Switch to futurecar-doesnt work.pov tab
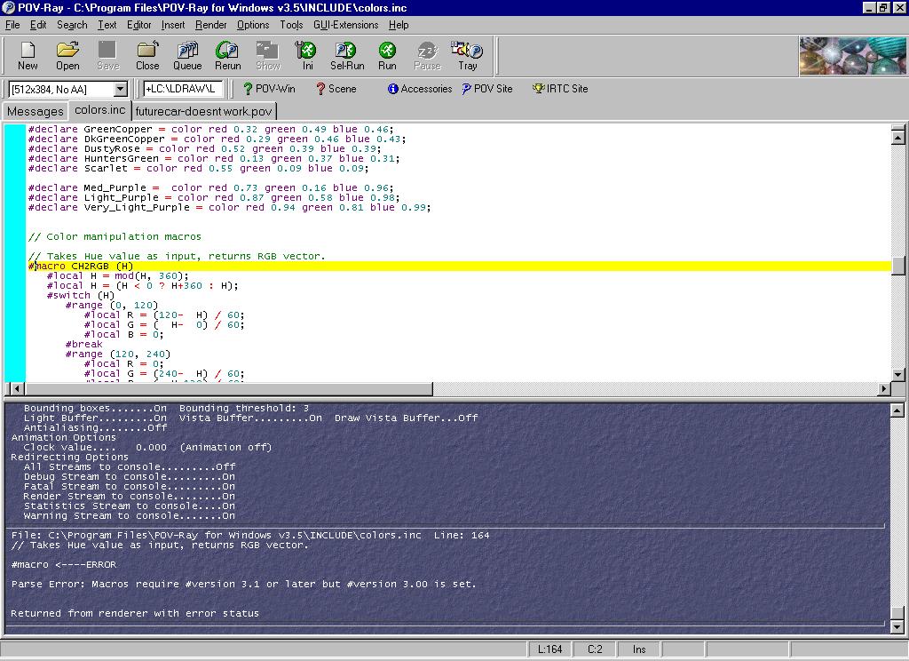The height and width of the screenshot is (661, 909). [204, 111]
